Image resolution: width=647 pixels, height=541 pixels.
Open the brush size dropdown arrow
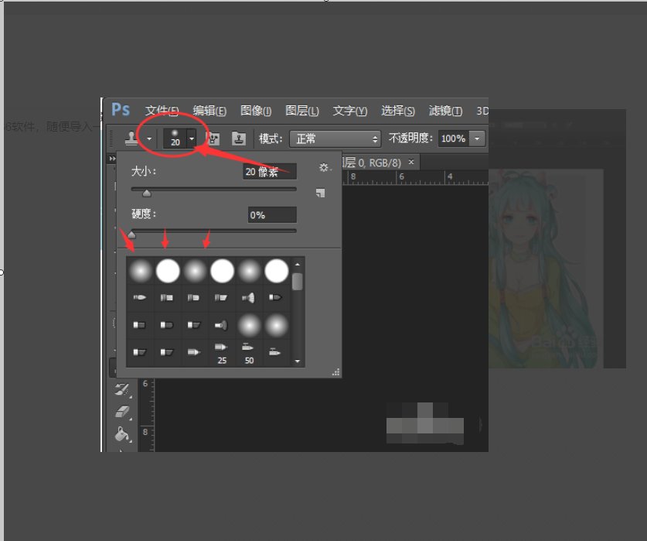point(190,139)
